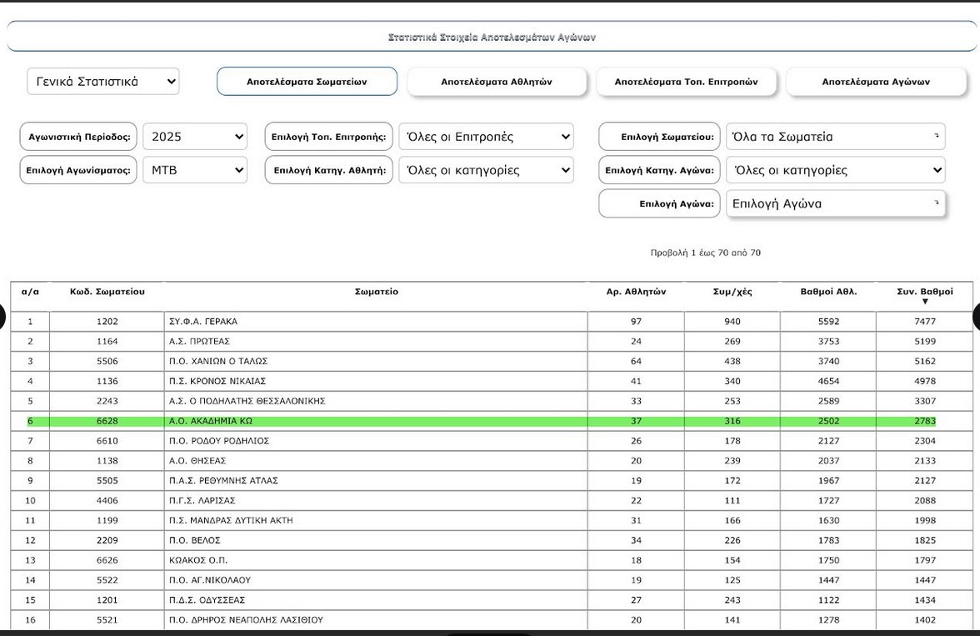Switch to Αποτελέσματα Αθλητών tab
The height and width of the screenshot is (636, 980).
pyautogui.click(x=496, y=82)
